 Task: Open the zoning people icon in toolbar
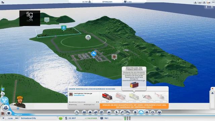[x=84, y=112]
